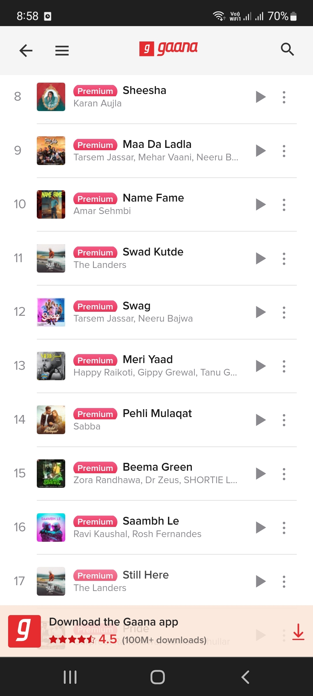Show options menu for Meri Yaad
The image size is (313, 696).
[x=284, y=366]
